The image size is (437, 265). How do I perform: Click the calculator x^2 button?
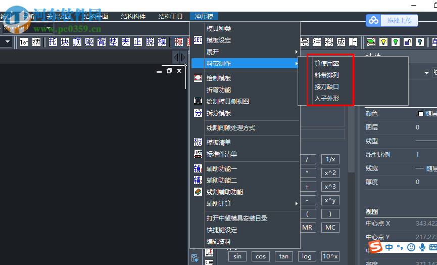pyautogui.click(x=330, y=173)
